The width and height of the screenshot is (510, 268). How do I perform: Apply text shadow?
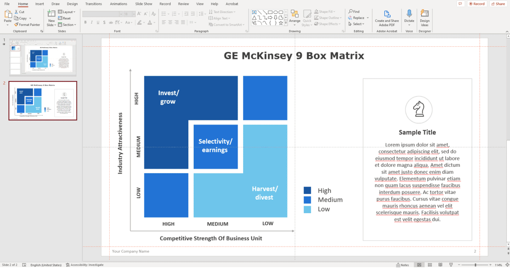click(104, 23)
